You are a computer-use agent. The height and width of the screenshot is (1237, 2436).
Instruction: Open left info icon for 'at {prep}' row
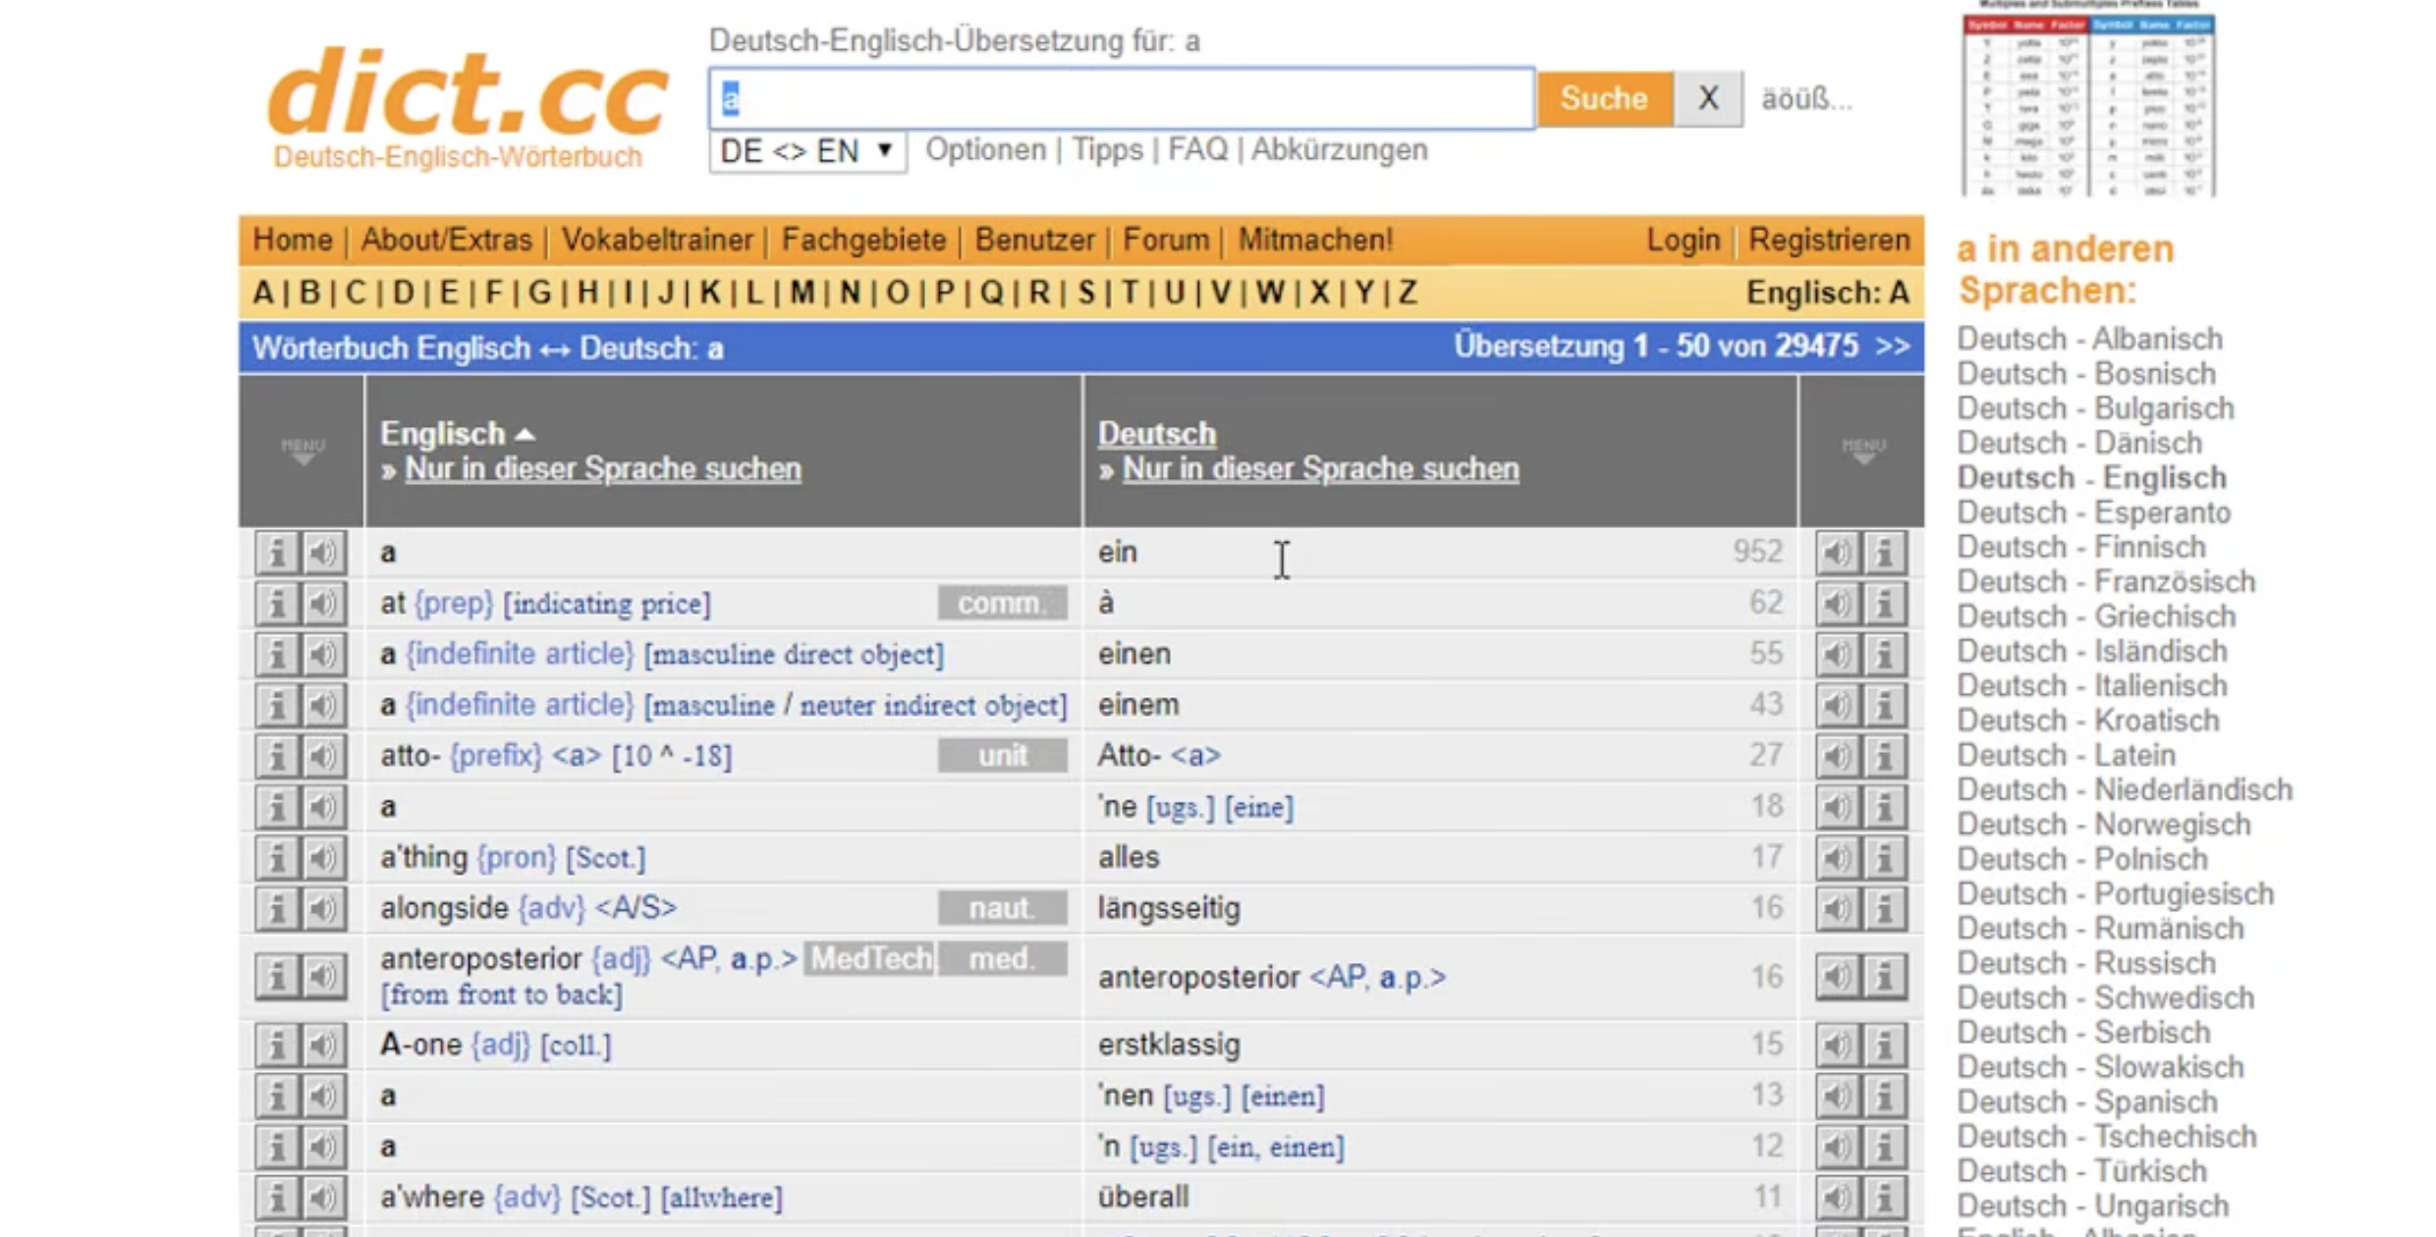point(277,604)
